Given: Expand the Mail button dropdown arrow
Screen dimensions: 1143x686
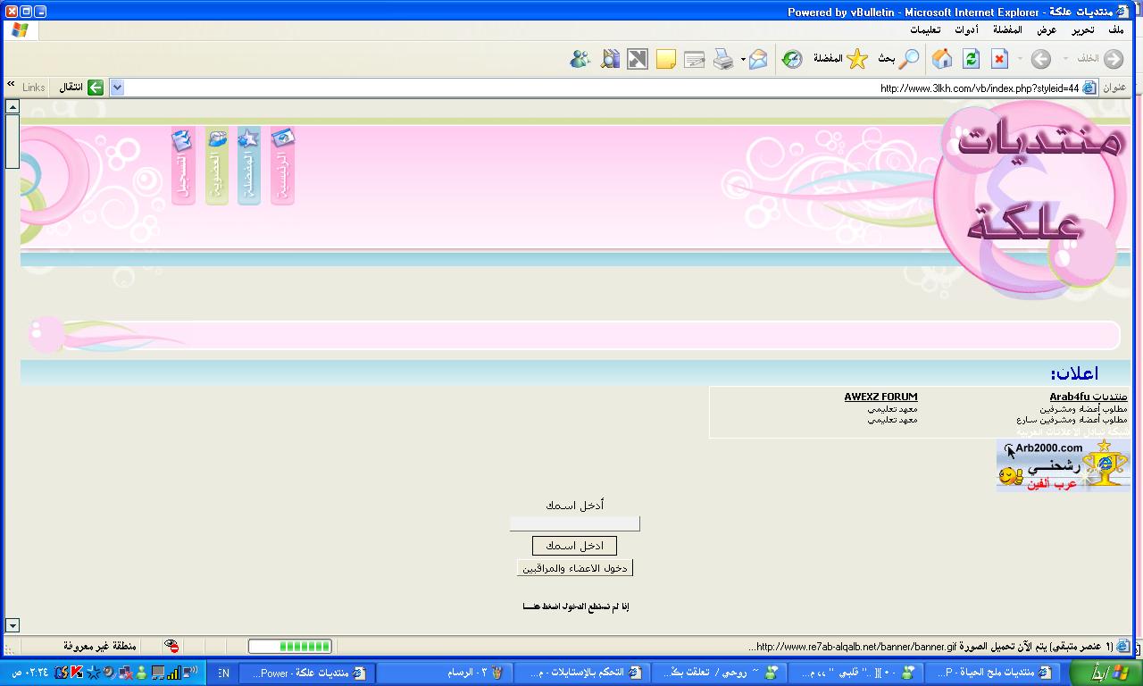Looking at the screenshot, I should [743, 60].
